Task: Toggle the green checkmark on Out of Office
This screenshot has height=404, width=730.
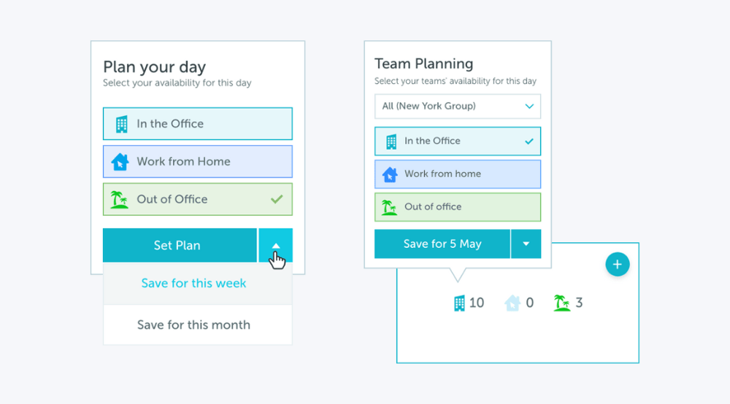Action: [277, 199]
